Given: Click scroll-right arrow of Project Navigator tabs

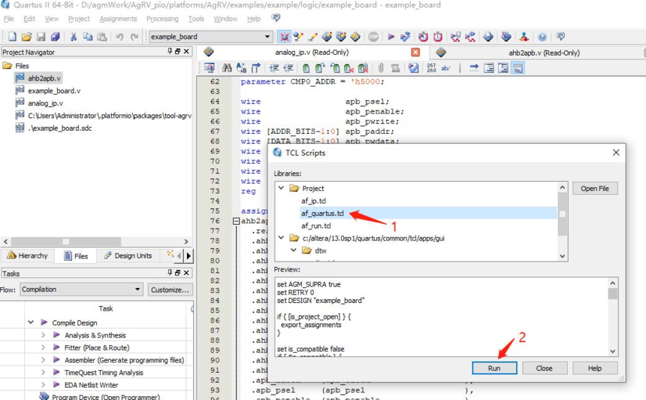Looking at the screenshot, I should pos(189,256).
